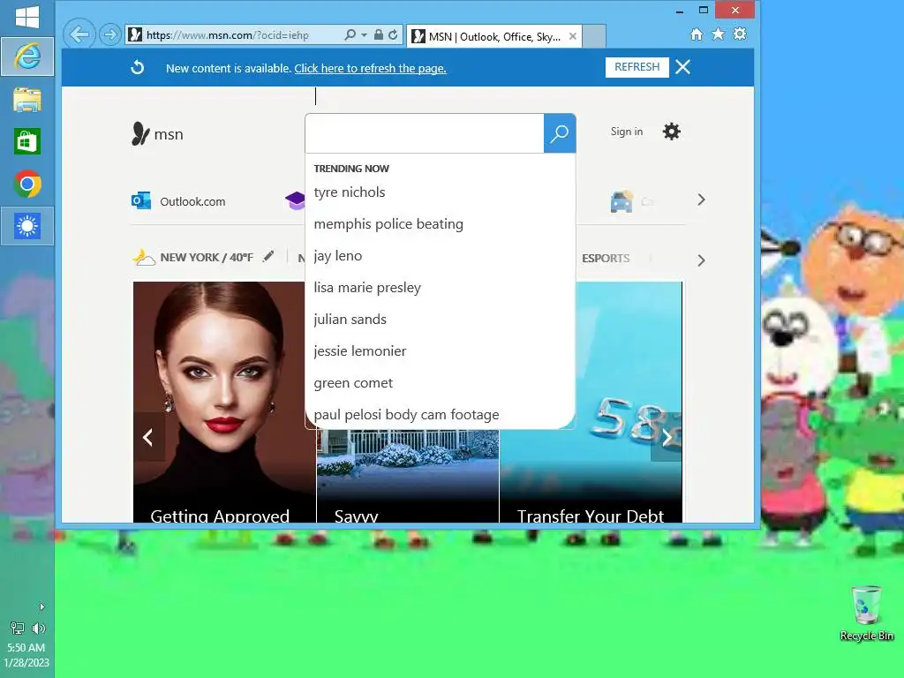Click the blue car shortcut icon
Image resolution: width=904 pixels, height=678 pixels.
[621, 202]
